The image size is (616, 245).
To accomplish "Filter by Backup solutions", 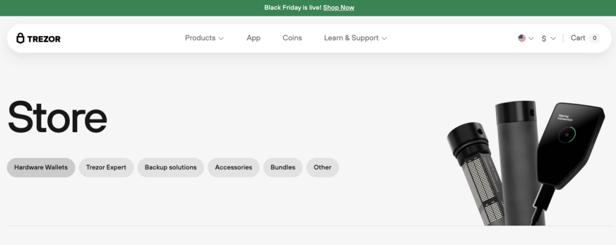I will pyautogui.click(x=170, y=168).
